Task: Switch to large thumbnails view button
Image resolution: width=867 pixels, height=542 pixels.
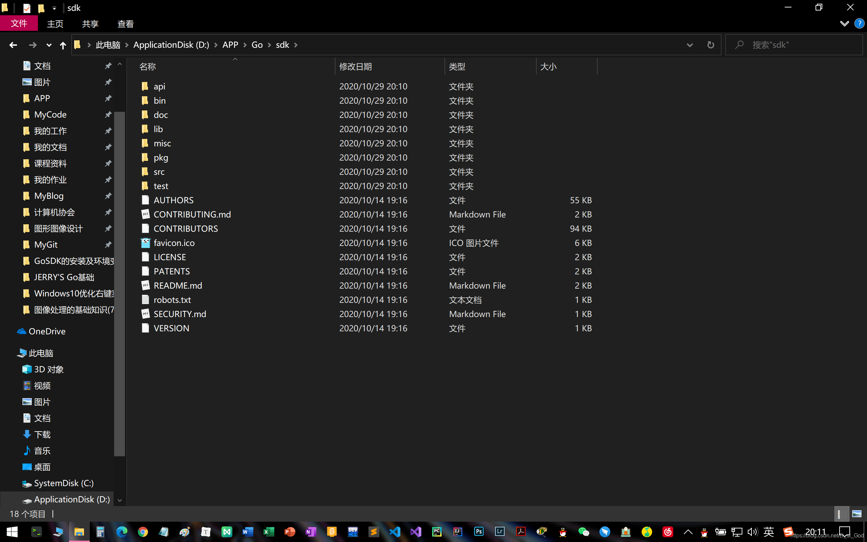Action: point(857,514)
